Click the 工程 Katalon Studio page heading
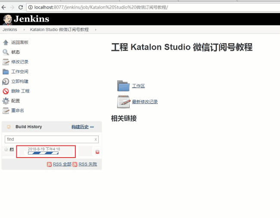Screen dimensions: 280x218 182,47
